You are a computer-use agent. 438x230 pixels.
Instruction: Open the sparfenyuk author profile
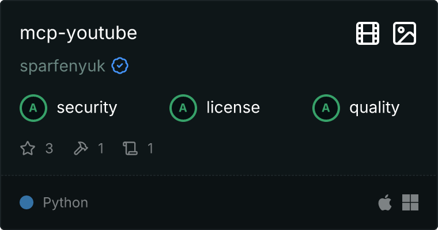(x=62, y=66)
